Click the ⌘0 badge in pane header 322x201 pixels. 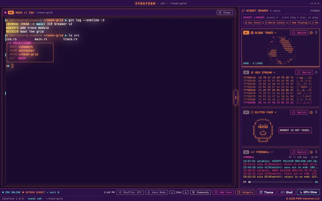(x=11, y=12)
